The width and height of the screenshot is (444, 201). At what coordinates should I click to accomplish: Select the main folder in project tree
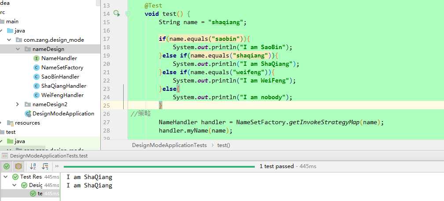(12, 22)
